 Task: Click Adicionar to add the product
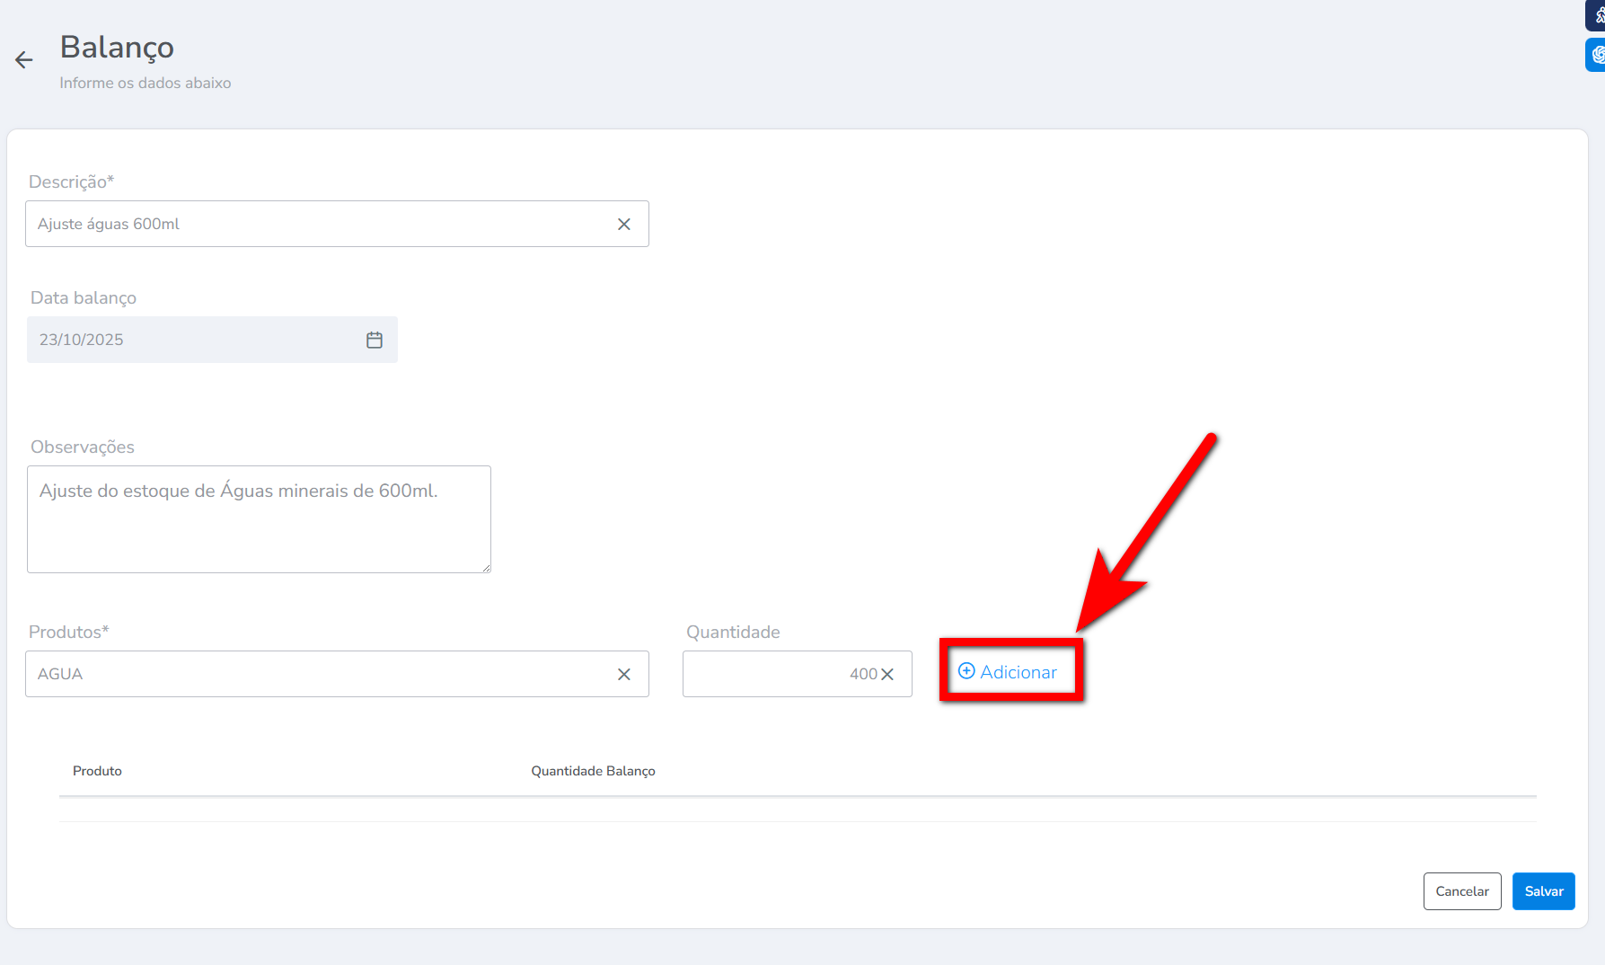(1008, 672)
